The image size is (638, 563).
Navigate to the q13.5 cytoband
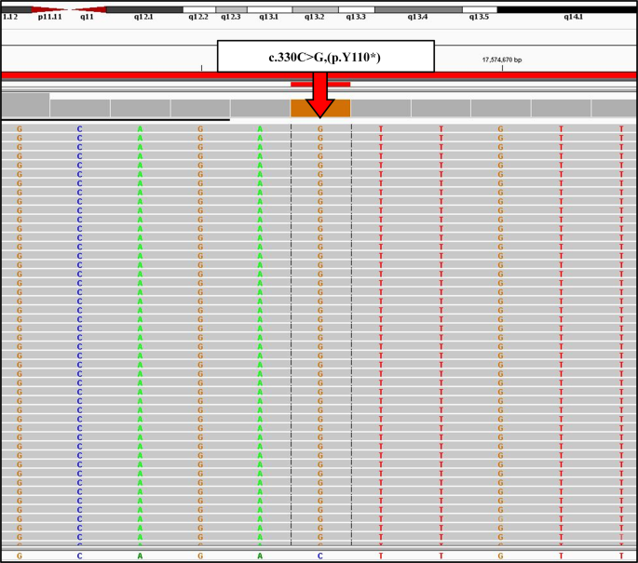point(480,9)
